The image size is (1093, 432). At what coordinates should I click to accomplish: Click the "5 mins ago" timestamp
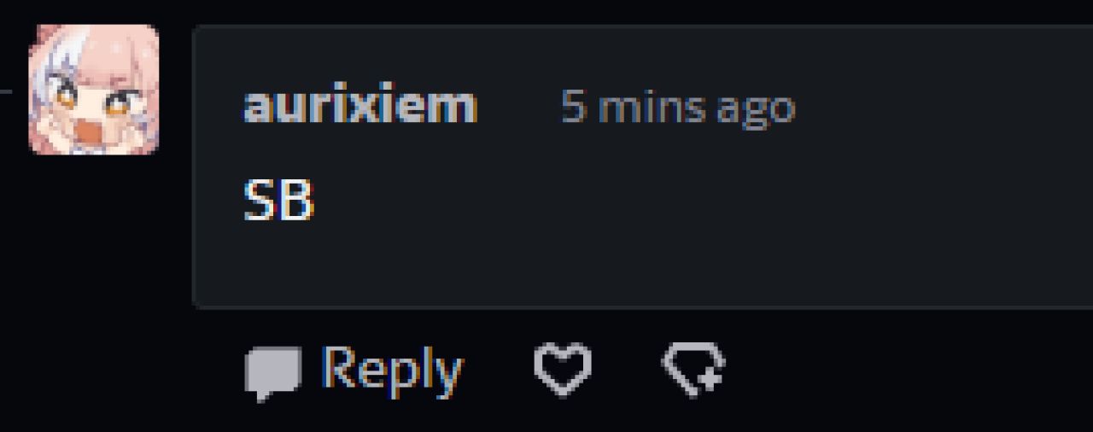click(x=678, y=108)
